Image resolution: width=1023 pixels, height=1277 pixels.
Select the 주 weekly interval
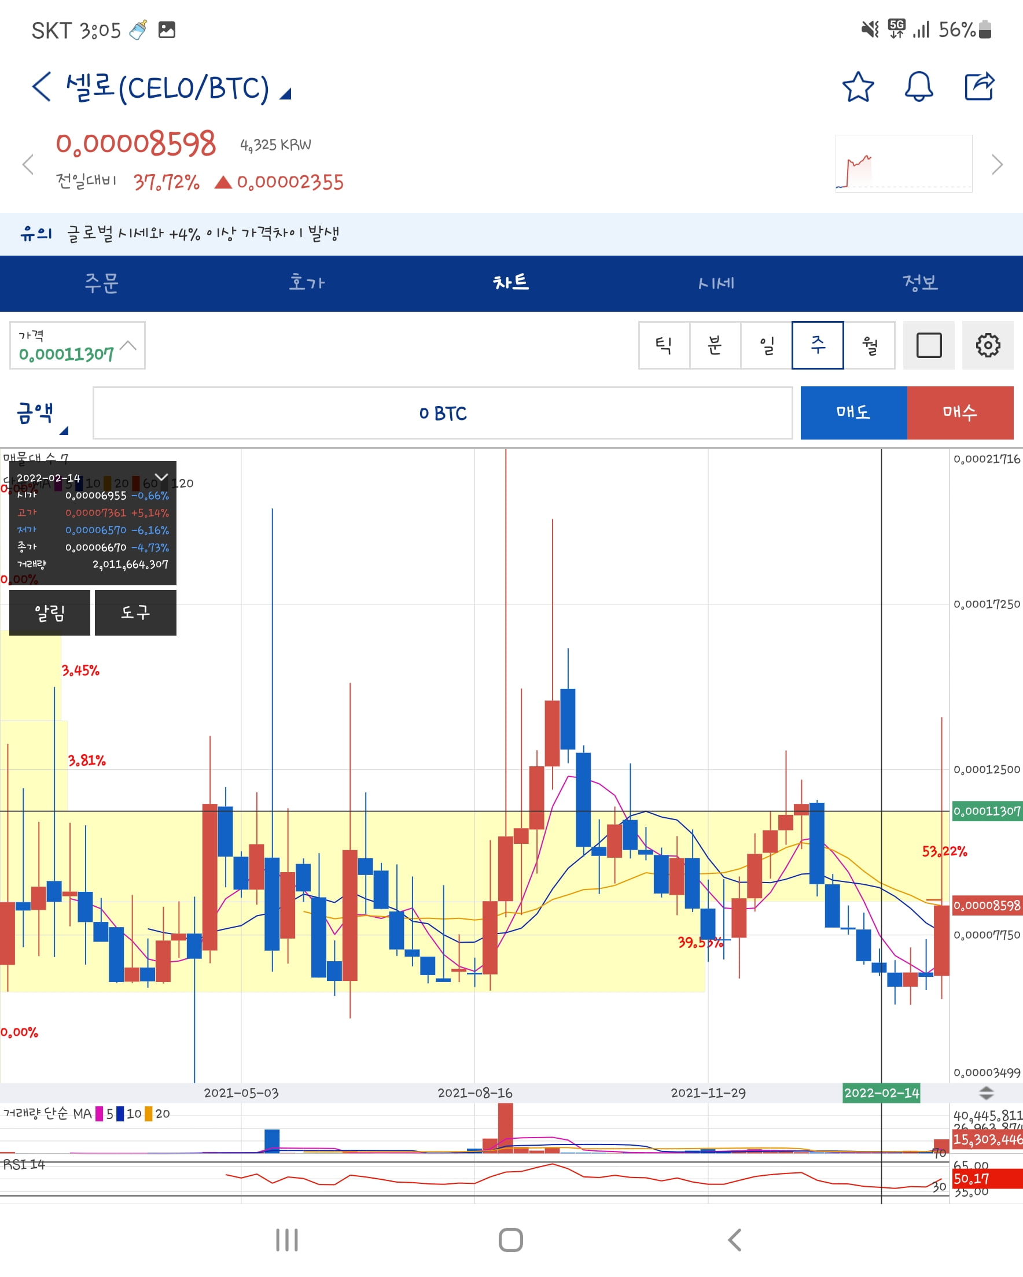818,345
